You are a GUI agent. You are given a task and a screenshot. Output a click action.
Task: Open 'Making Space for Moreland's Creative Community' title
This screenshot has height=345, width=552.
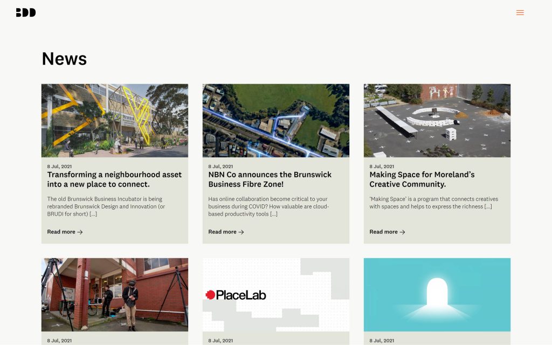pos(422,180)
